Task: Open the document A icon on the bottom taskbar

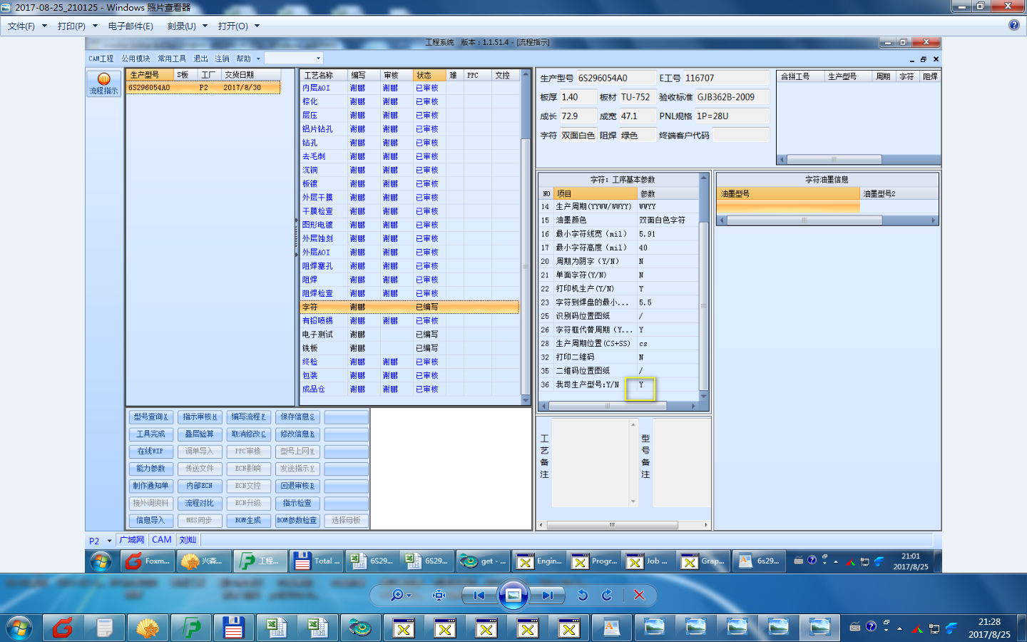Action: point(611,628)
